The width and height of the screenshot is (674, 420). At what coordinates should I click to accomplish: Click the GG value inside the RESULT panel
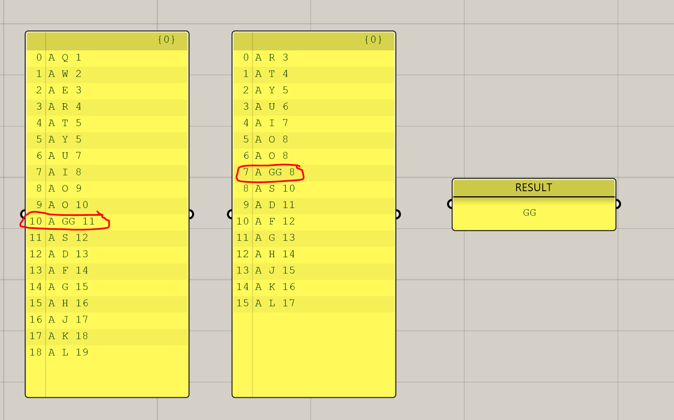click(x=529, y=213)
